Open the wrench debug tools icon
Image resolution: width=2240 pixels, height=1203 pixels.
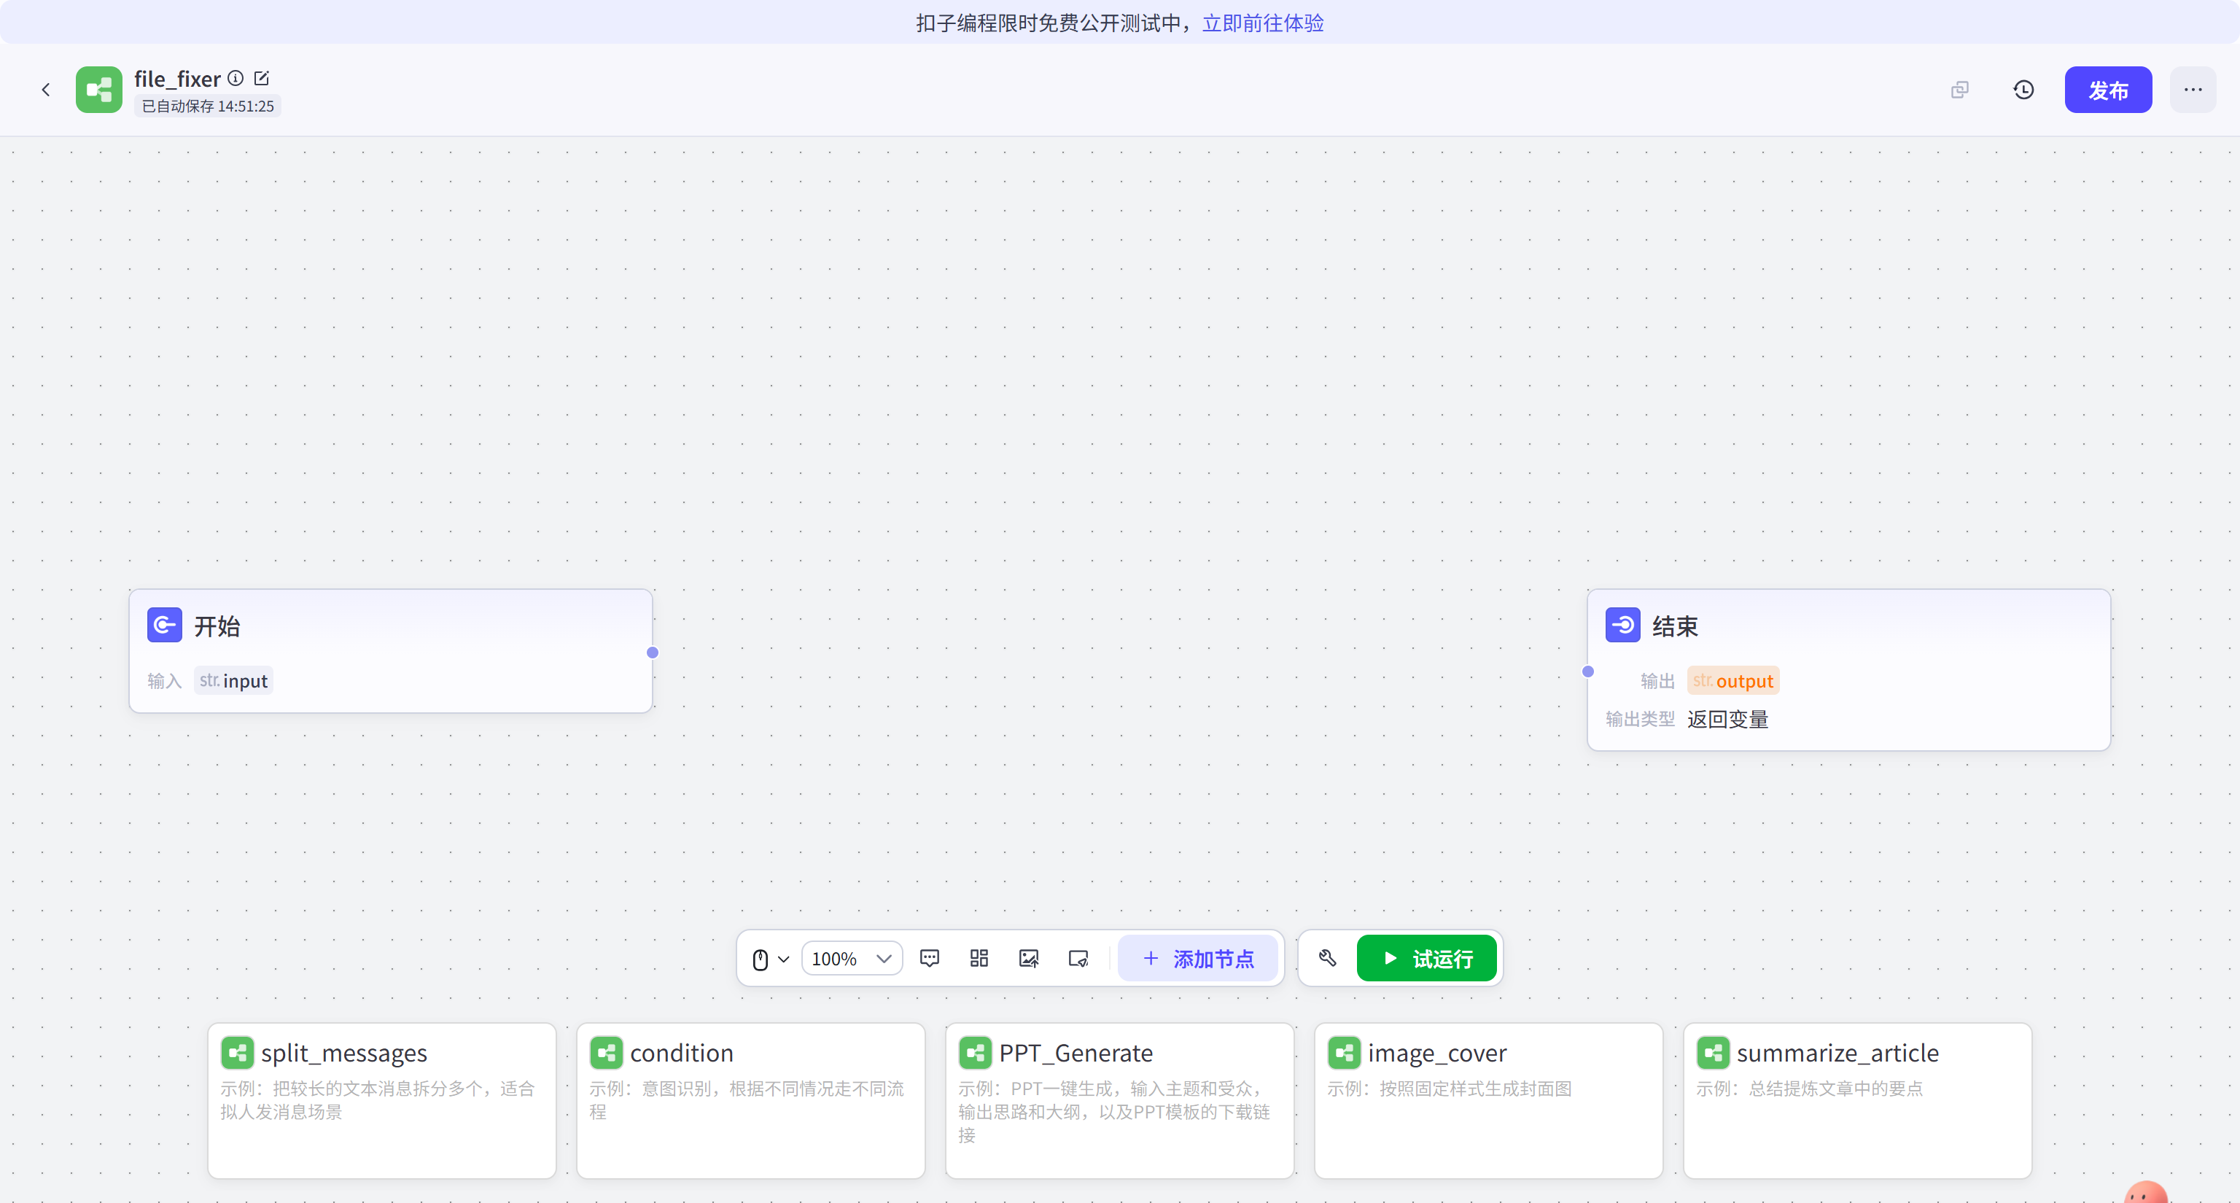click(1328, 958)
